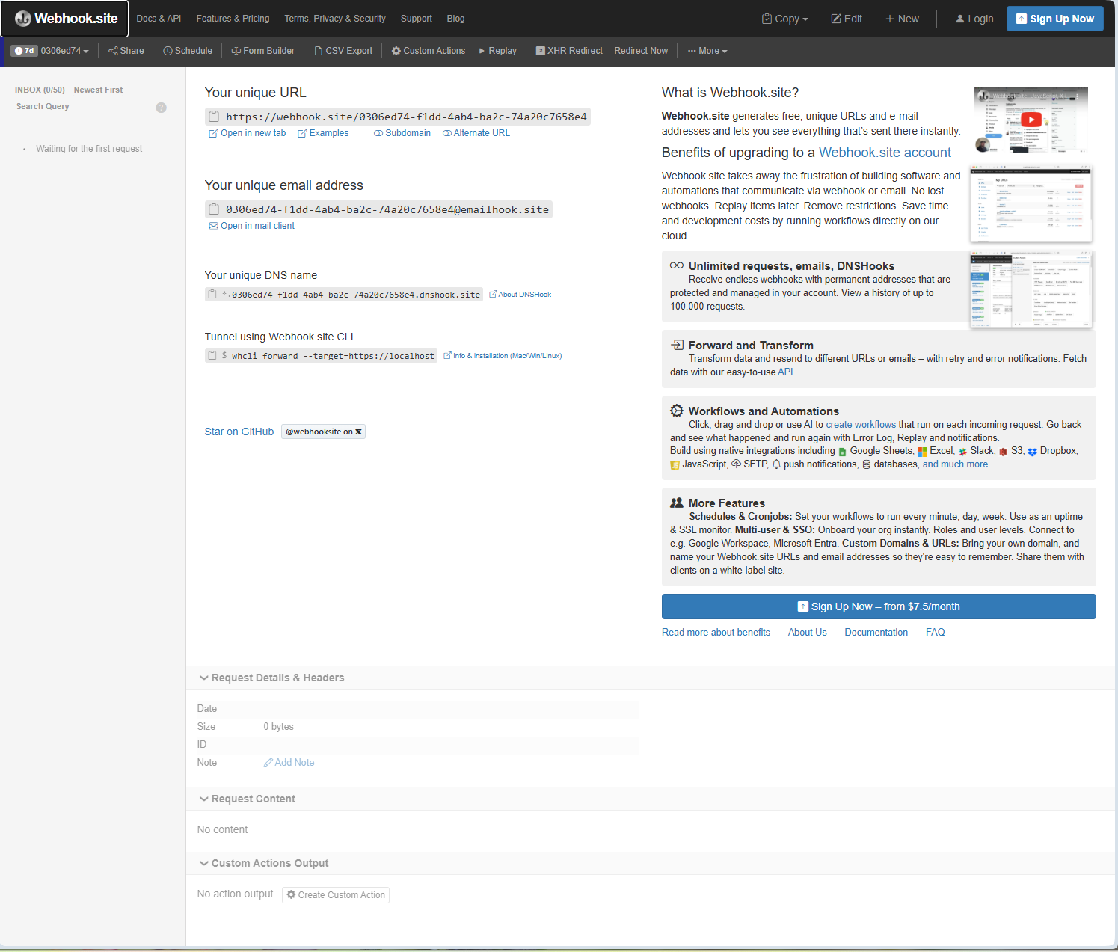
Task: Click the and much more link
Action: tap(955, 464)
